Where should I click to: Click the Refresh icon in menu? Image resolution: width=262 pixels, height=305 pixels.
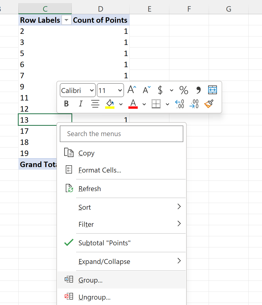click(x=69, y=188)
